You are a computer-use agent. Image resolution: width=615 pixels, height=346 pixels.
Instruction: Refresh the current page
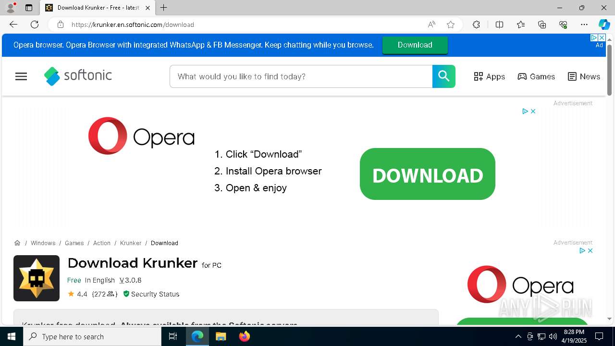(x=35, y=25)
